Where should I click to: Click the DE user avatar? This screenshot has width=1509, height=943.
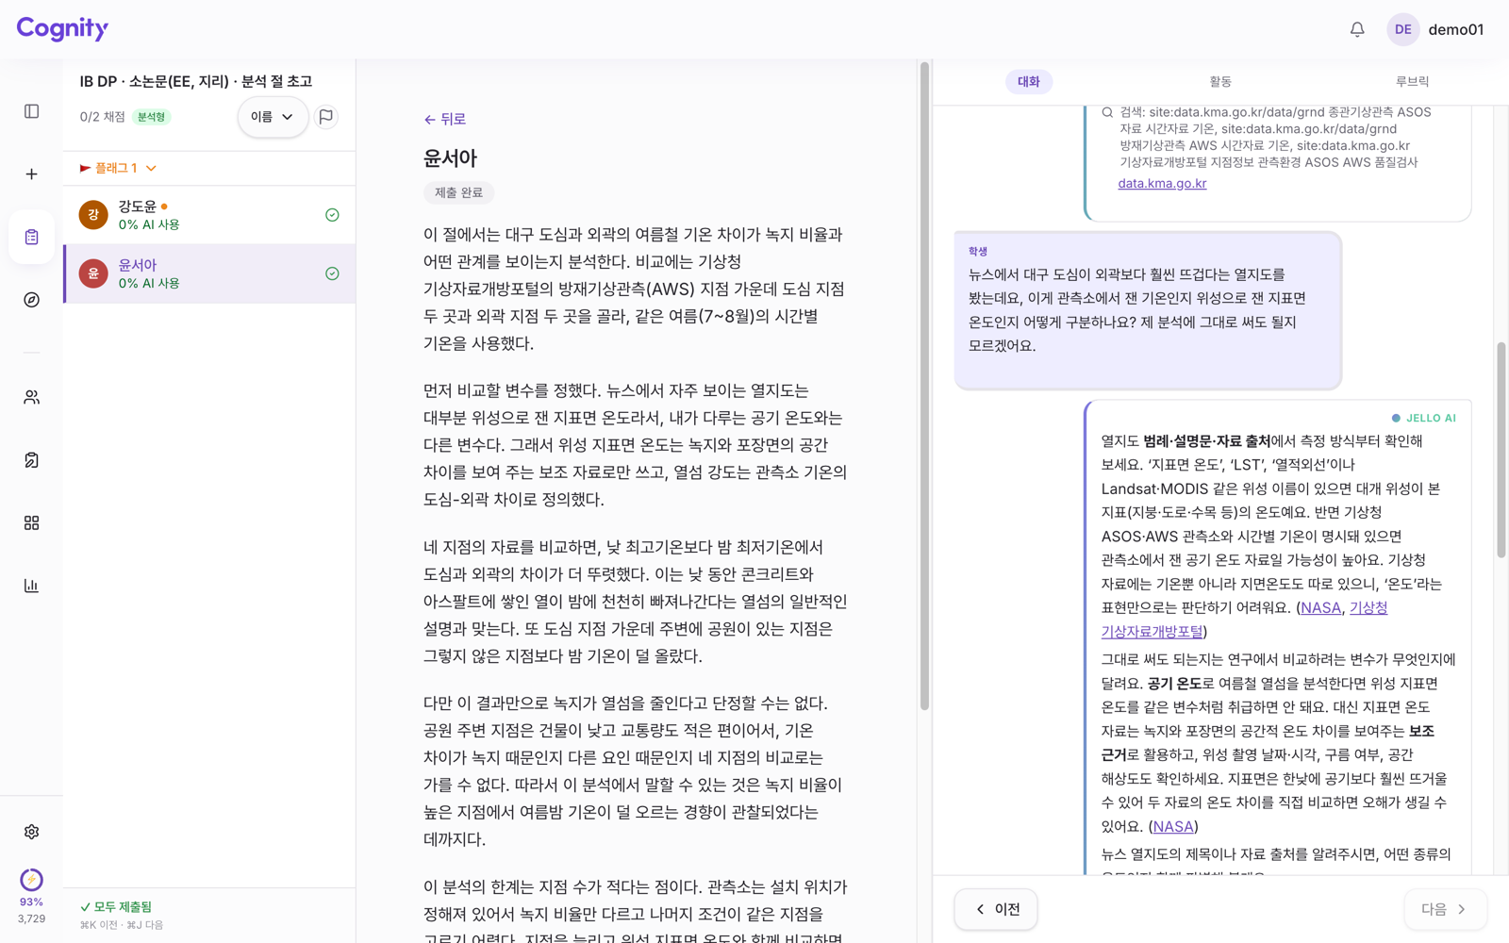[x=1403, y=29]
